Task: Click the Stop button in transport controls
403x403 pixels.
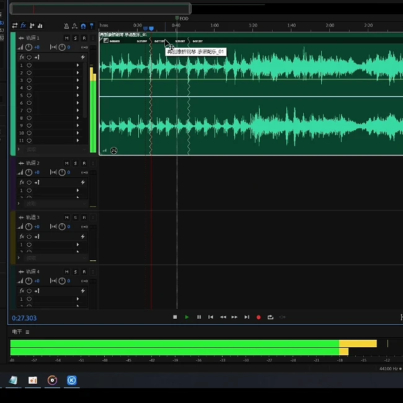Action: [x=175, y=317]
